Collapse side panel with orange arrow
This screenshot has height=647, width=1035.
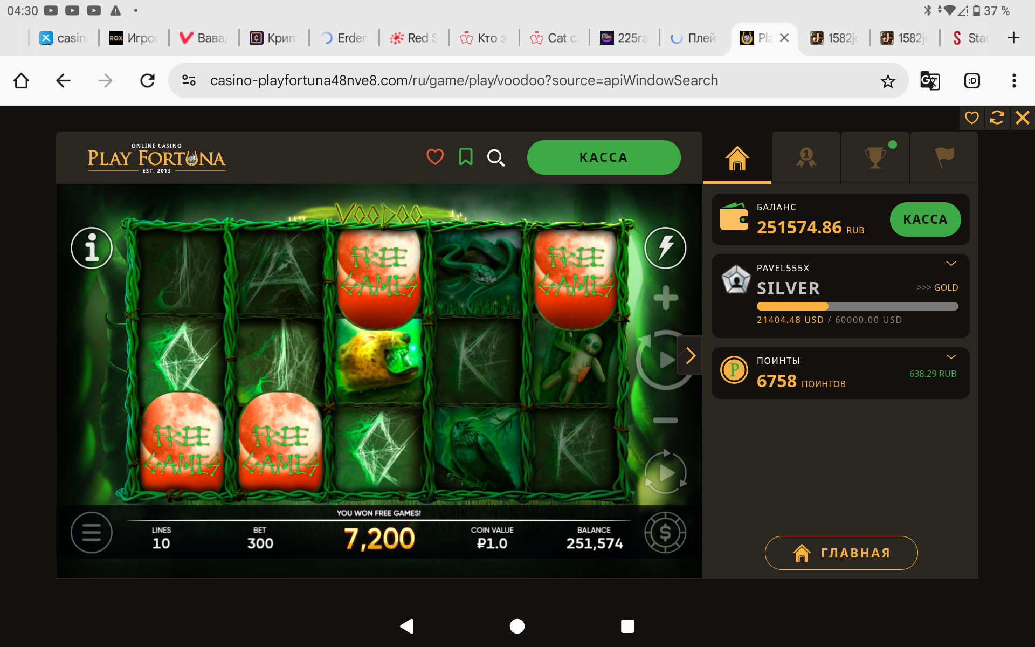[690, 356]
